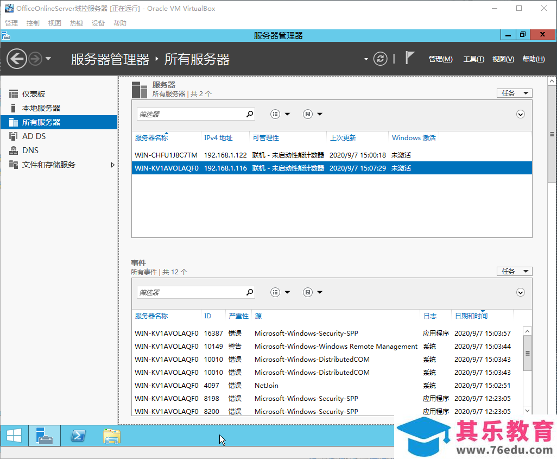
Task: Select 文件和存储服务 in the sidebar
Action: pyautogui.click(x=59, y=165)
